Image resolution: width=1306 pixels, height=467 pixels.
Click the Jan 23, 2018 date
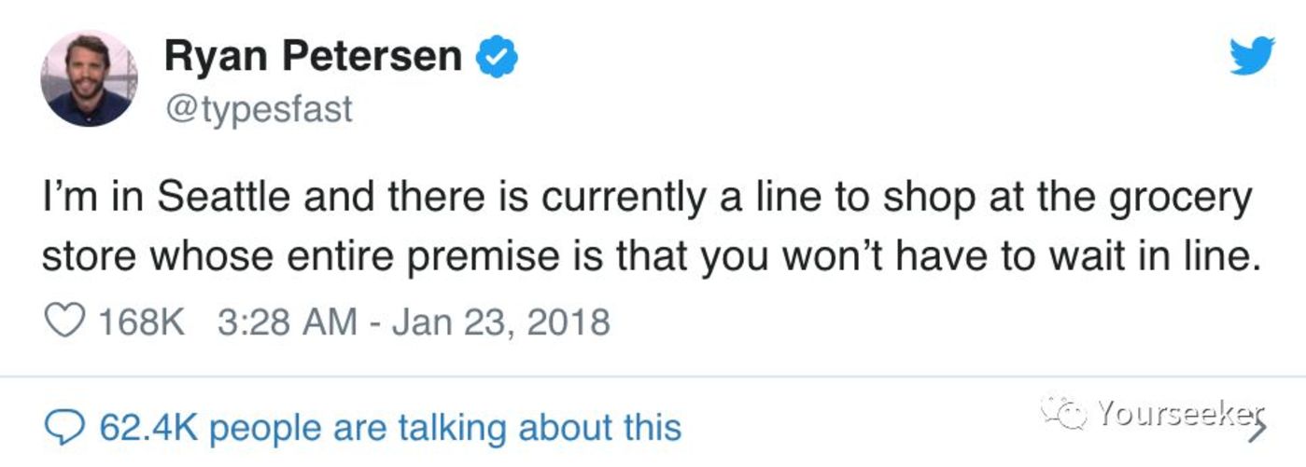click(501, 323)
